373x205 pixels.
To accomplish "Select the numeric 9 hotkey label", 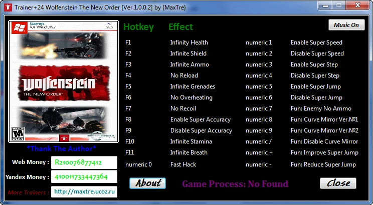I will coord(259,130).
